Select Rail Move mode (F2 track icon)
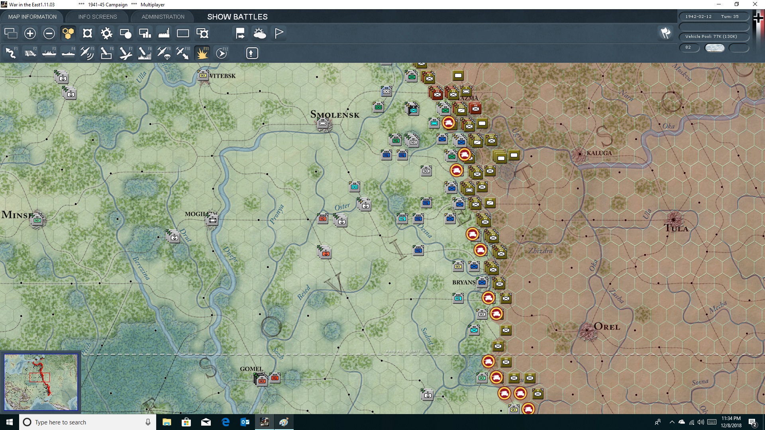The image size is (765, 430). point(30,53)
